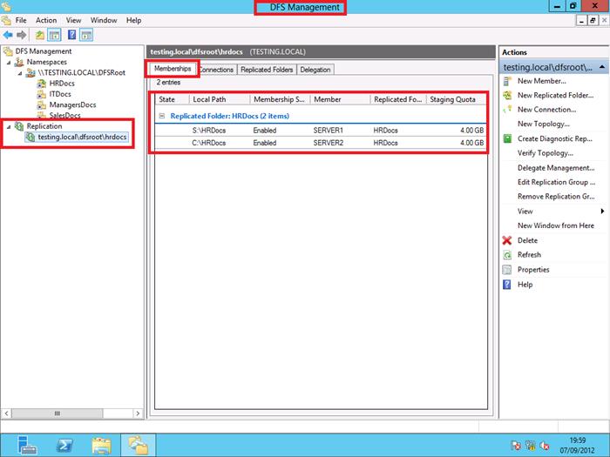The width and height of the screenshot is (610, 457).
Task: Click the Properties icon in Actions pane
Action: pos(507,270)
